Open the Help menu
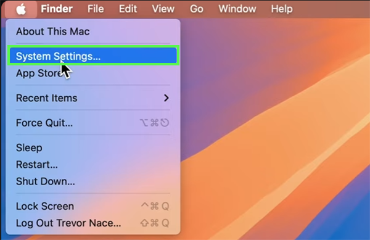The width and height of the screenshot is (370, 240). pos(282,9)
